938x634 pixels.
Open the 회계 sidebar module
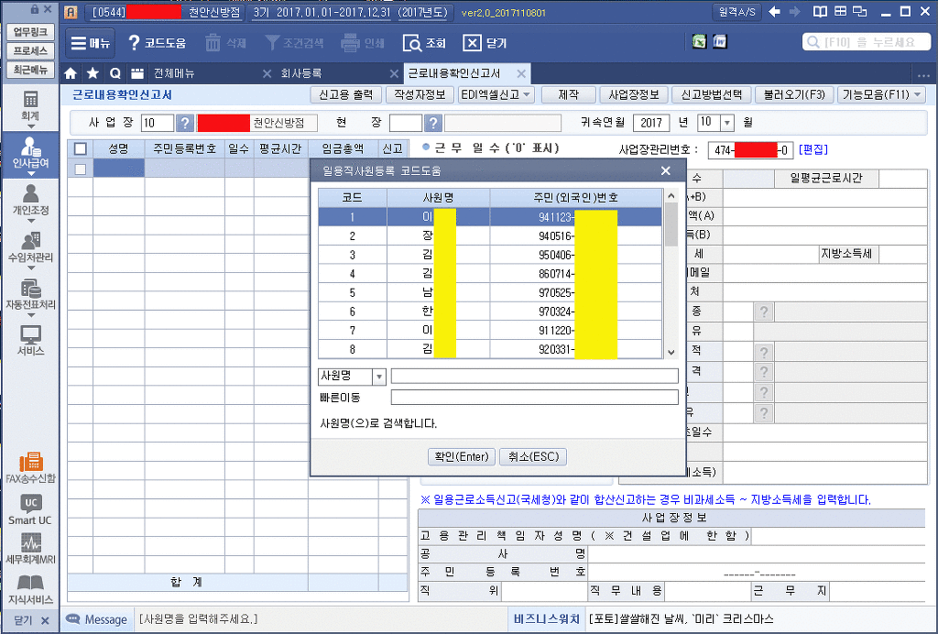(x=30, y=107)
